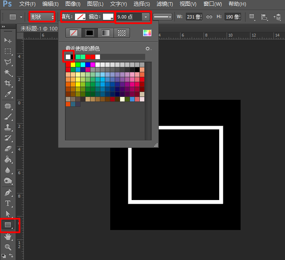The width and height of the screenshot is (285, 260).
Task: Open the stroke width 9.00 点 dropdown arrow
Action: point(146,17)
